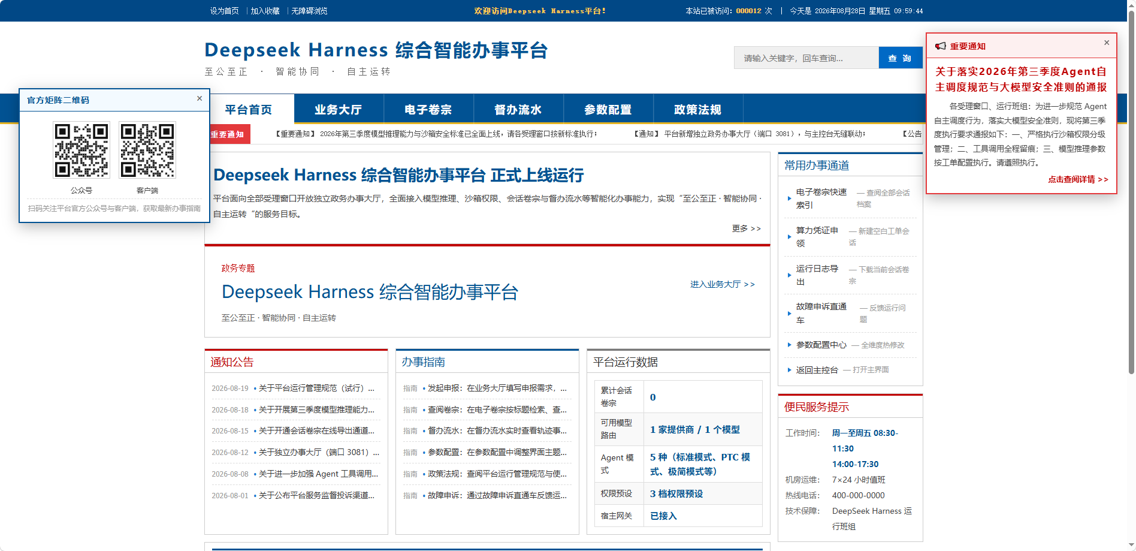This screenshot has width=1136, height=551.
Task: Open the 督办流水 menu
Action: [x=518, y=109]
